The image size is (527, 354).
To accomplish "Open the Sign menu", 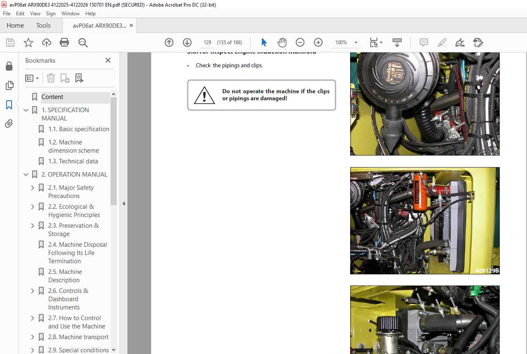I will [x=51, y=14].
